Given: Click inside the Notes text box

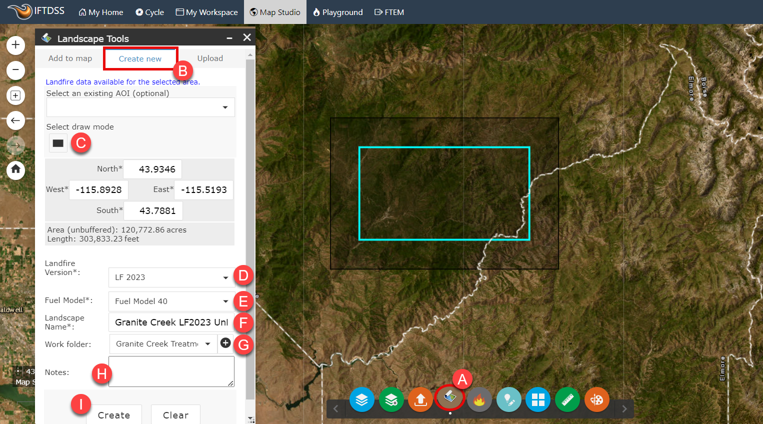Looking at the screenshot, I should [171, 371].
